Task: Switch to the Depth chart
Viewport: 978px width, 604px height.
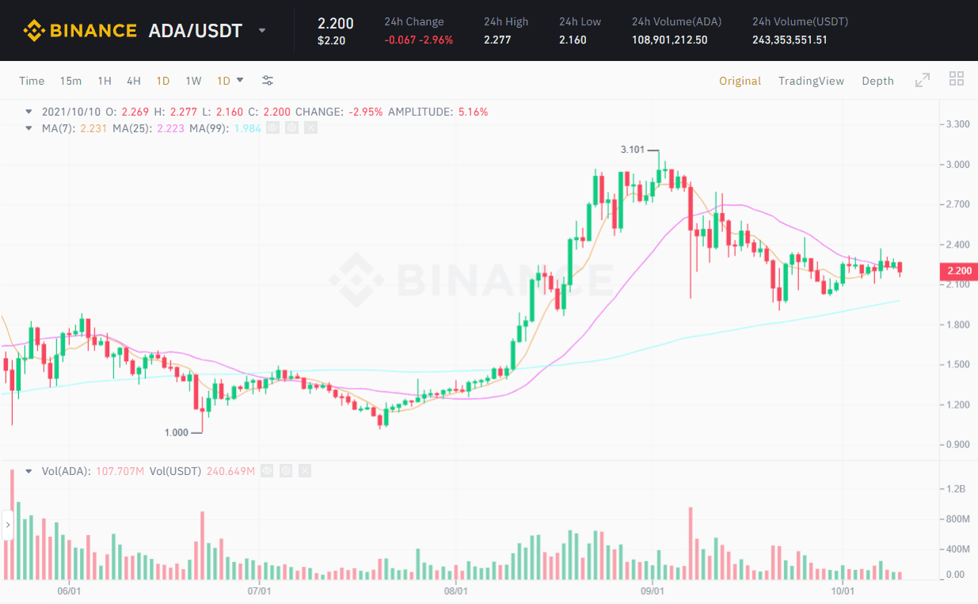Action: (877, 81)
